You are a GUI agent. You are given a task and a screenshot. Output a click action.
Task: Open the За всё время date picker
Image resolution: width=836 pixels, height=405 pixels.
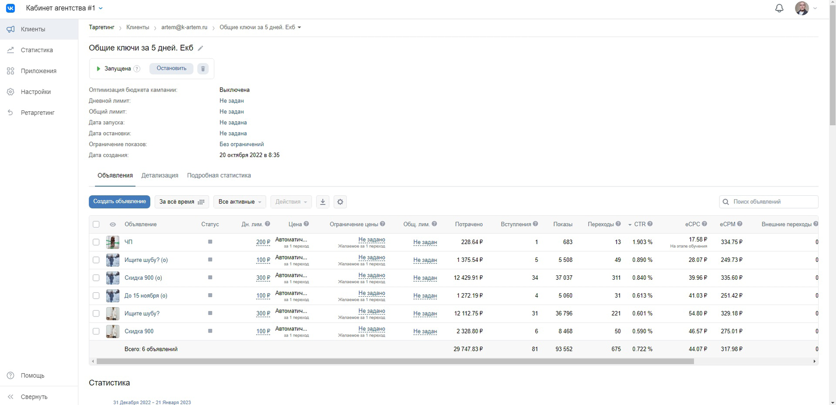tap(182, 202)
